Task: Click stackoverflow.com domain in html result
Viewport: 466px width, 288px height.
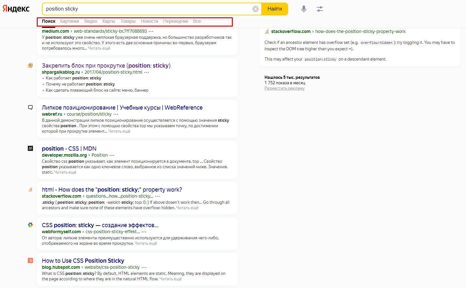Action: [x=61, y=196]
